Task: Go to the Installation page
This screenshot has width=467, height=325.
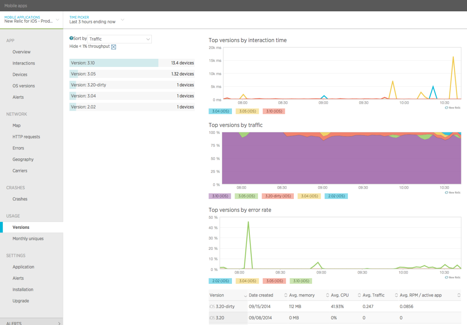Action: (23, 290)
